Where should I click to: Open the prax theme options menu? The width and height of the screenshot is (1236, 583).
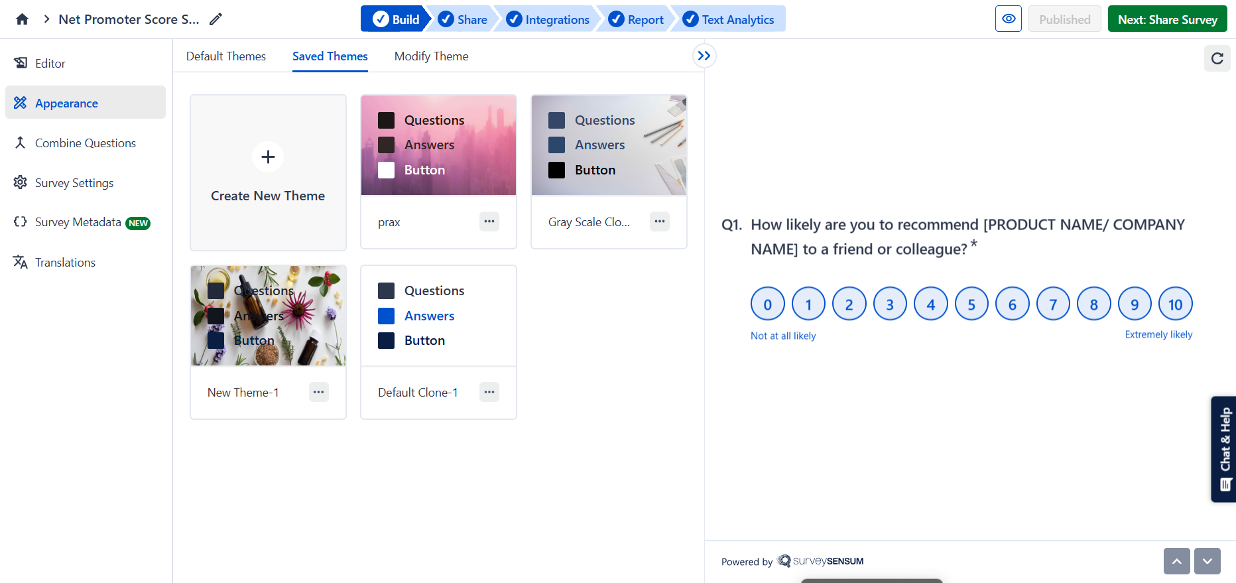click(489, 222)
